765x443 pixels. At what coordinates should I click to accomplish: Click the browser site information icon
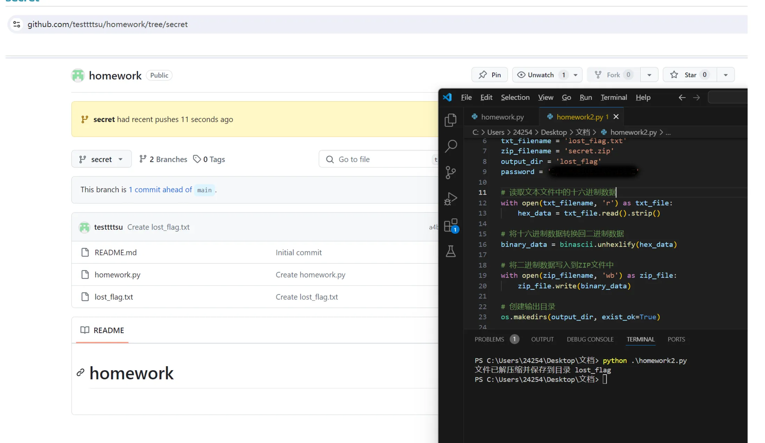click(16, 24)
